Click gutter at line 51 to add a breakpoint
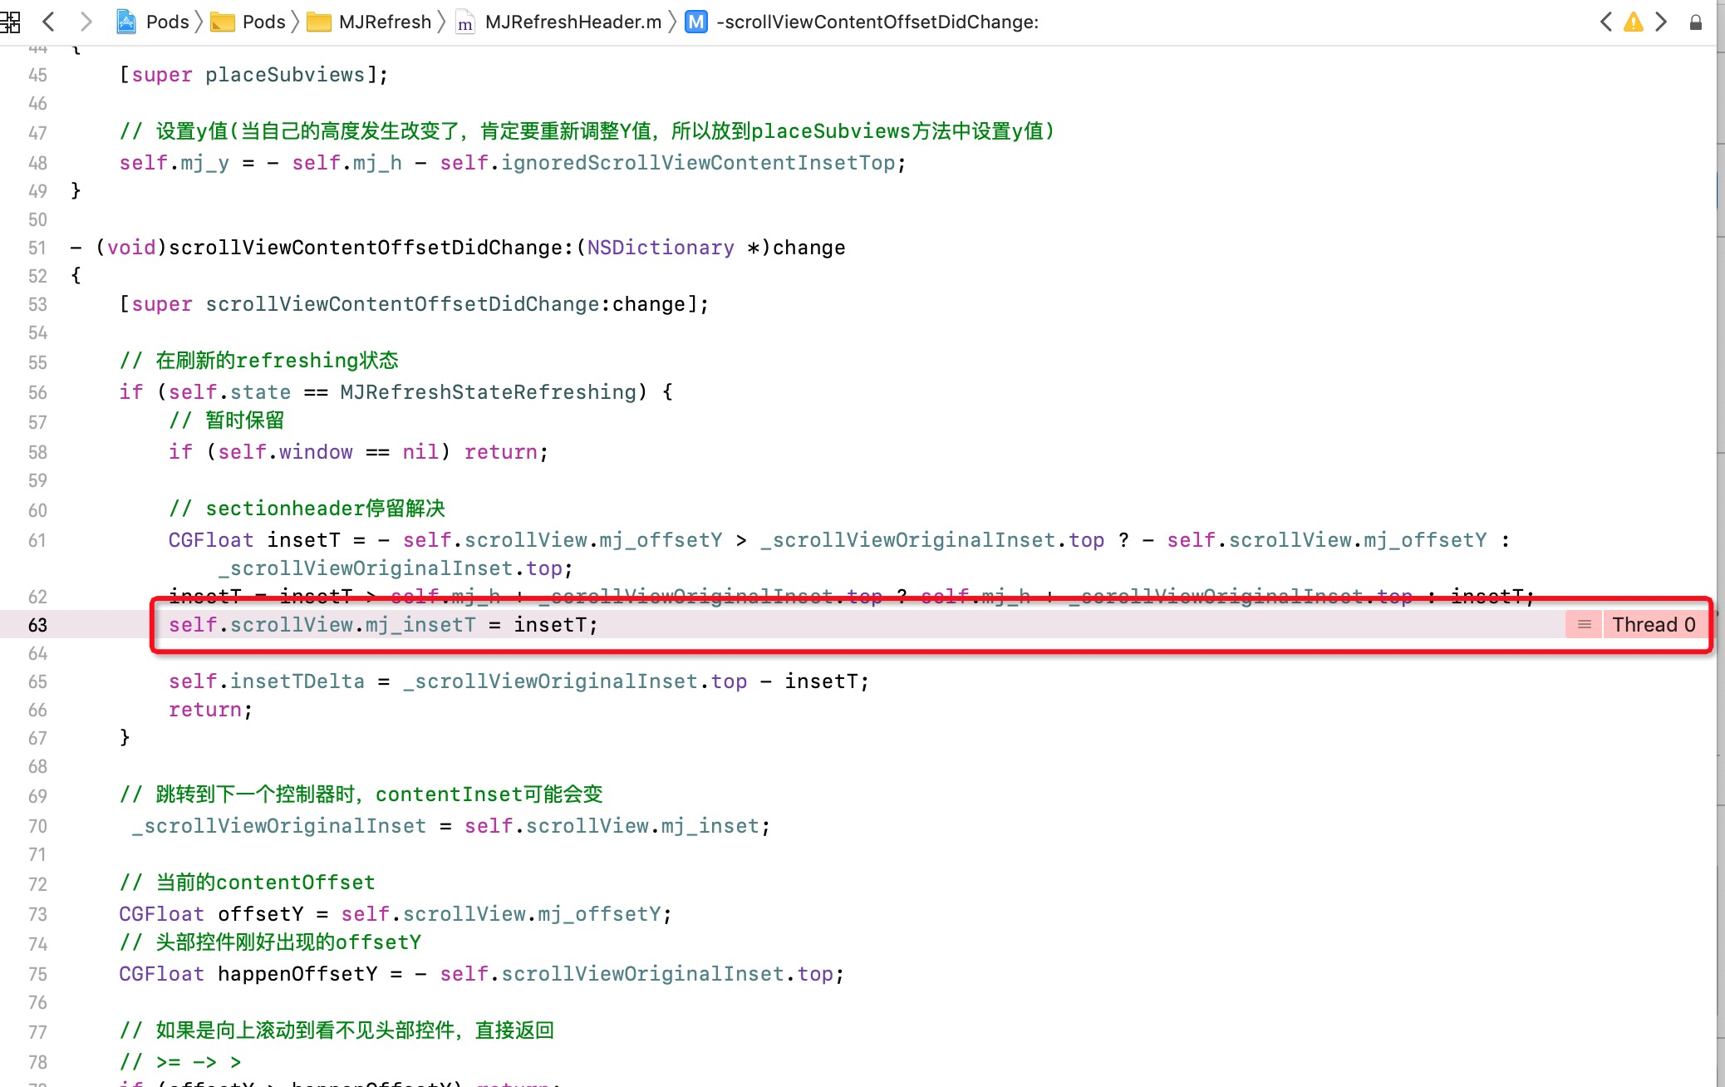This screenshot has height=1087, width=1725. point(37,248)
